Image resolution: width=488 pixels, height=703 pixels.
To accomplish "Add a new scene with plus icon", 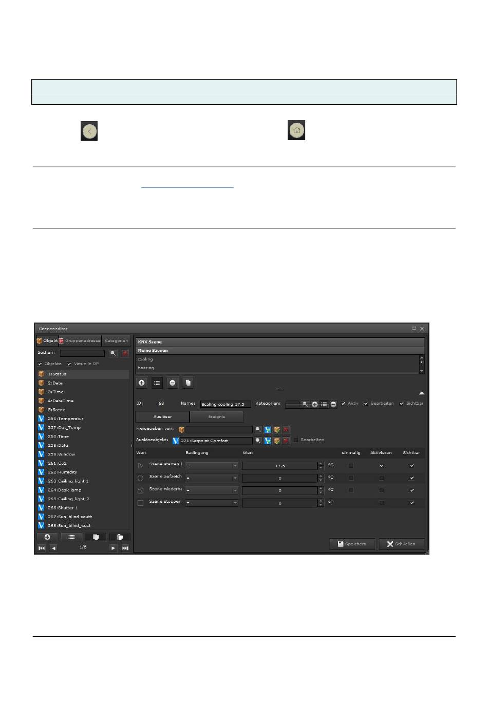I will (x=142, y=383).
